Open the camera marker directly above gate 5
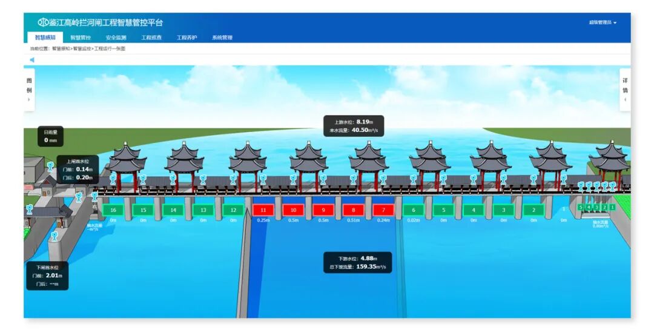Screen dimensions: 654x330 [x=443, y=179]
